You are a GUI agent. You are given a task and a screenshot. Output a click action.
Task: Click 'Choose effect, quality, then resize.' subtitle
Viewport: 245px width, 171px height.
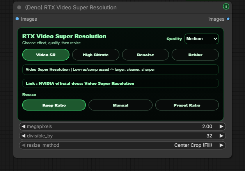click(52, 43)
